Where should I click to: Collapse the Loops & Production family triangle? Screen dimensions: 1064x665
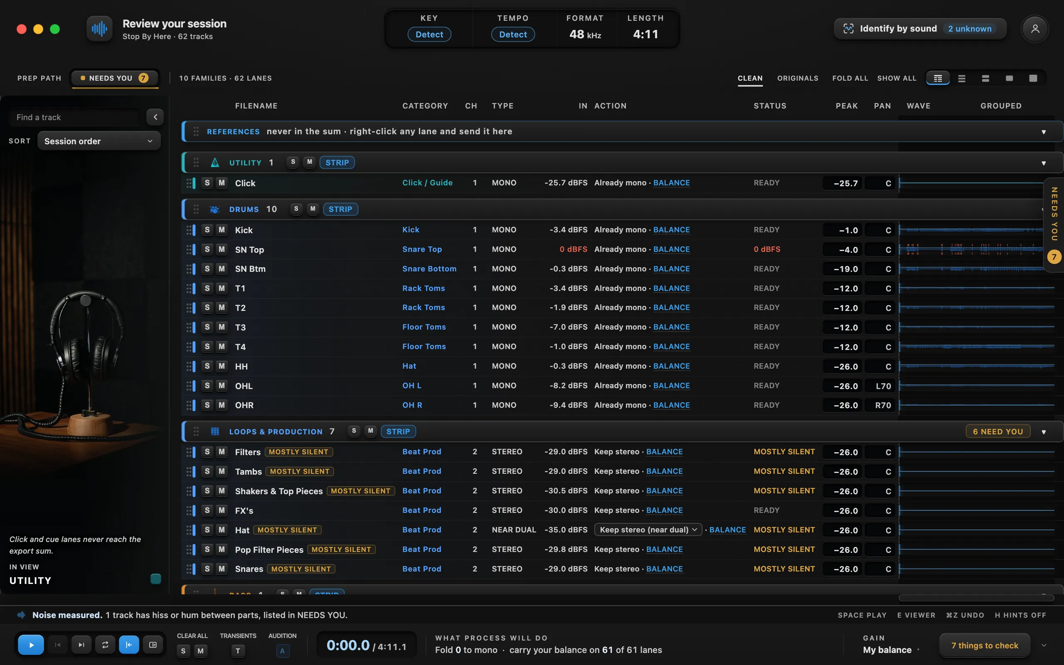tap(1043, 432)
